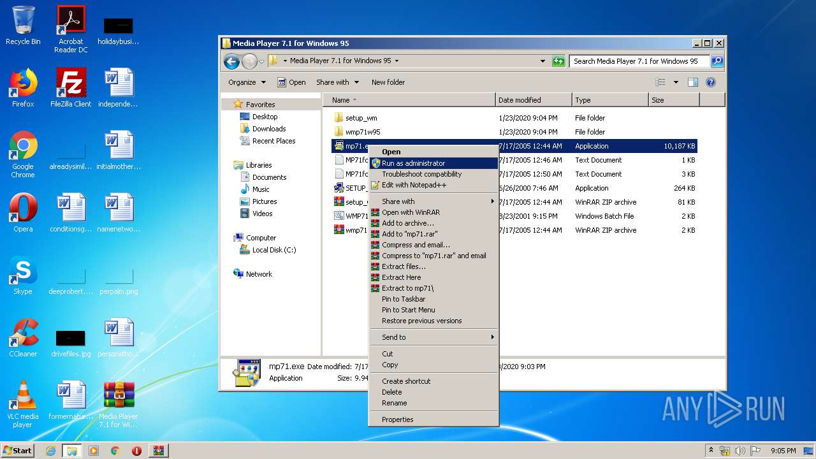Image resolution: width=816 pixels, height=459 pixels.
Task: Launch Skype desktop shortcut
Action: click(x=23, y=275)
